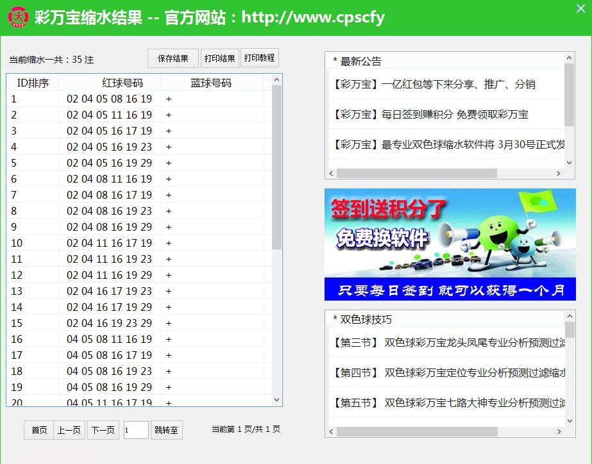Click the scroll-down arrow of the 最新公告 panel

tap(568, 162)
